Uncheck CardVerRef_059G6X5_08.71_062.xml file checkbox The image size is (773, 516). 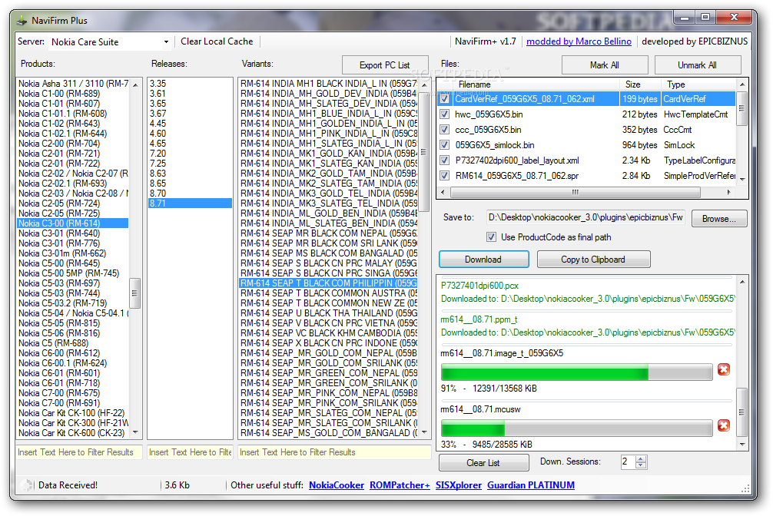point(445,99)
